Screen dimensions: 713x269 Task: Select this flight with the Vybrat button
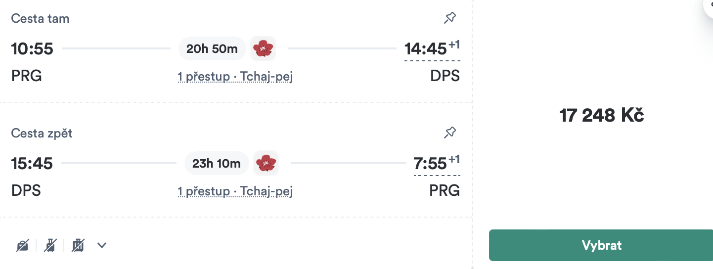tap(601, 245)
